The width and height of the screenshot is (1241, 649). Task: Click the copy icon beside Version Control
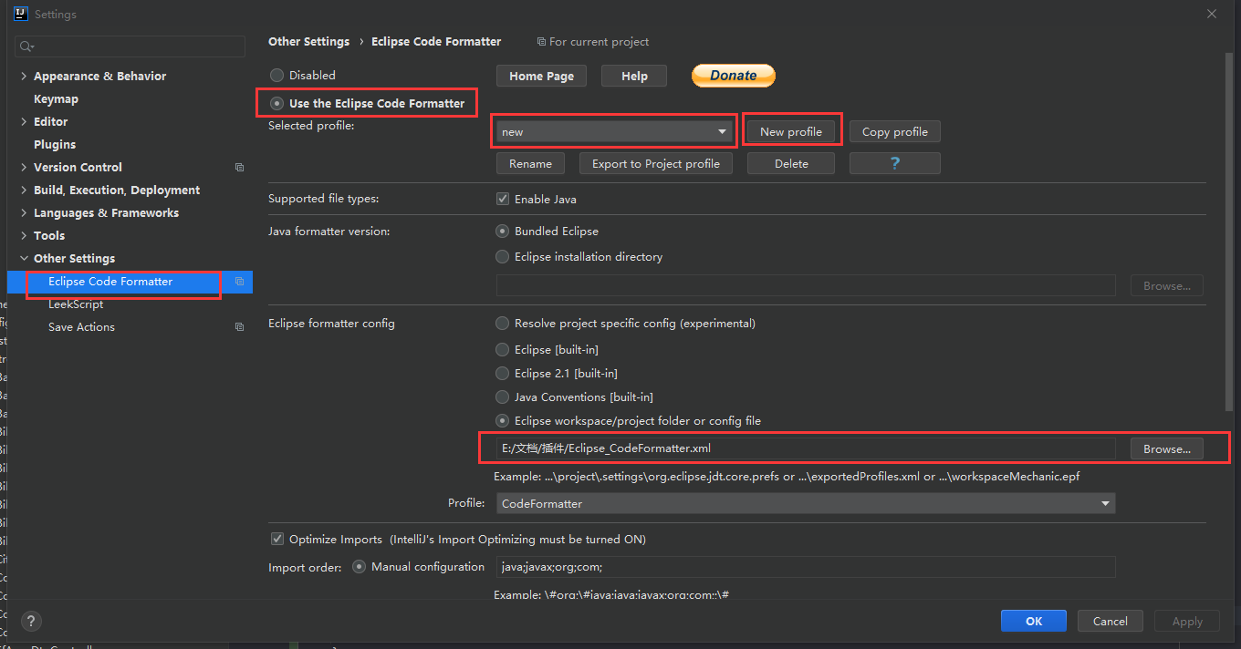point(239,168)
